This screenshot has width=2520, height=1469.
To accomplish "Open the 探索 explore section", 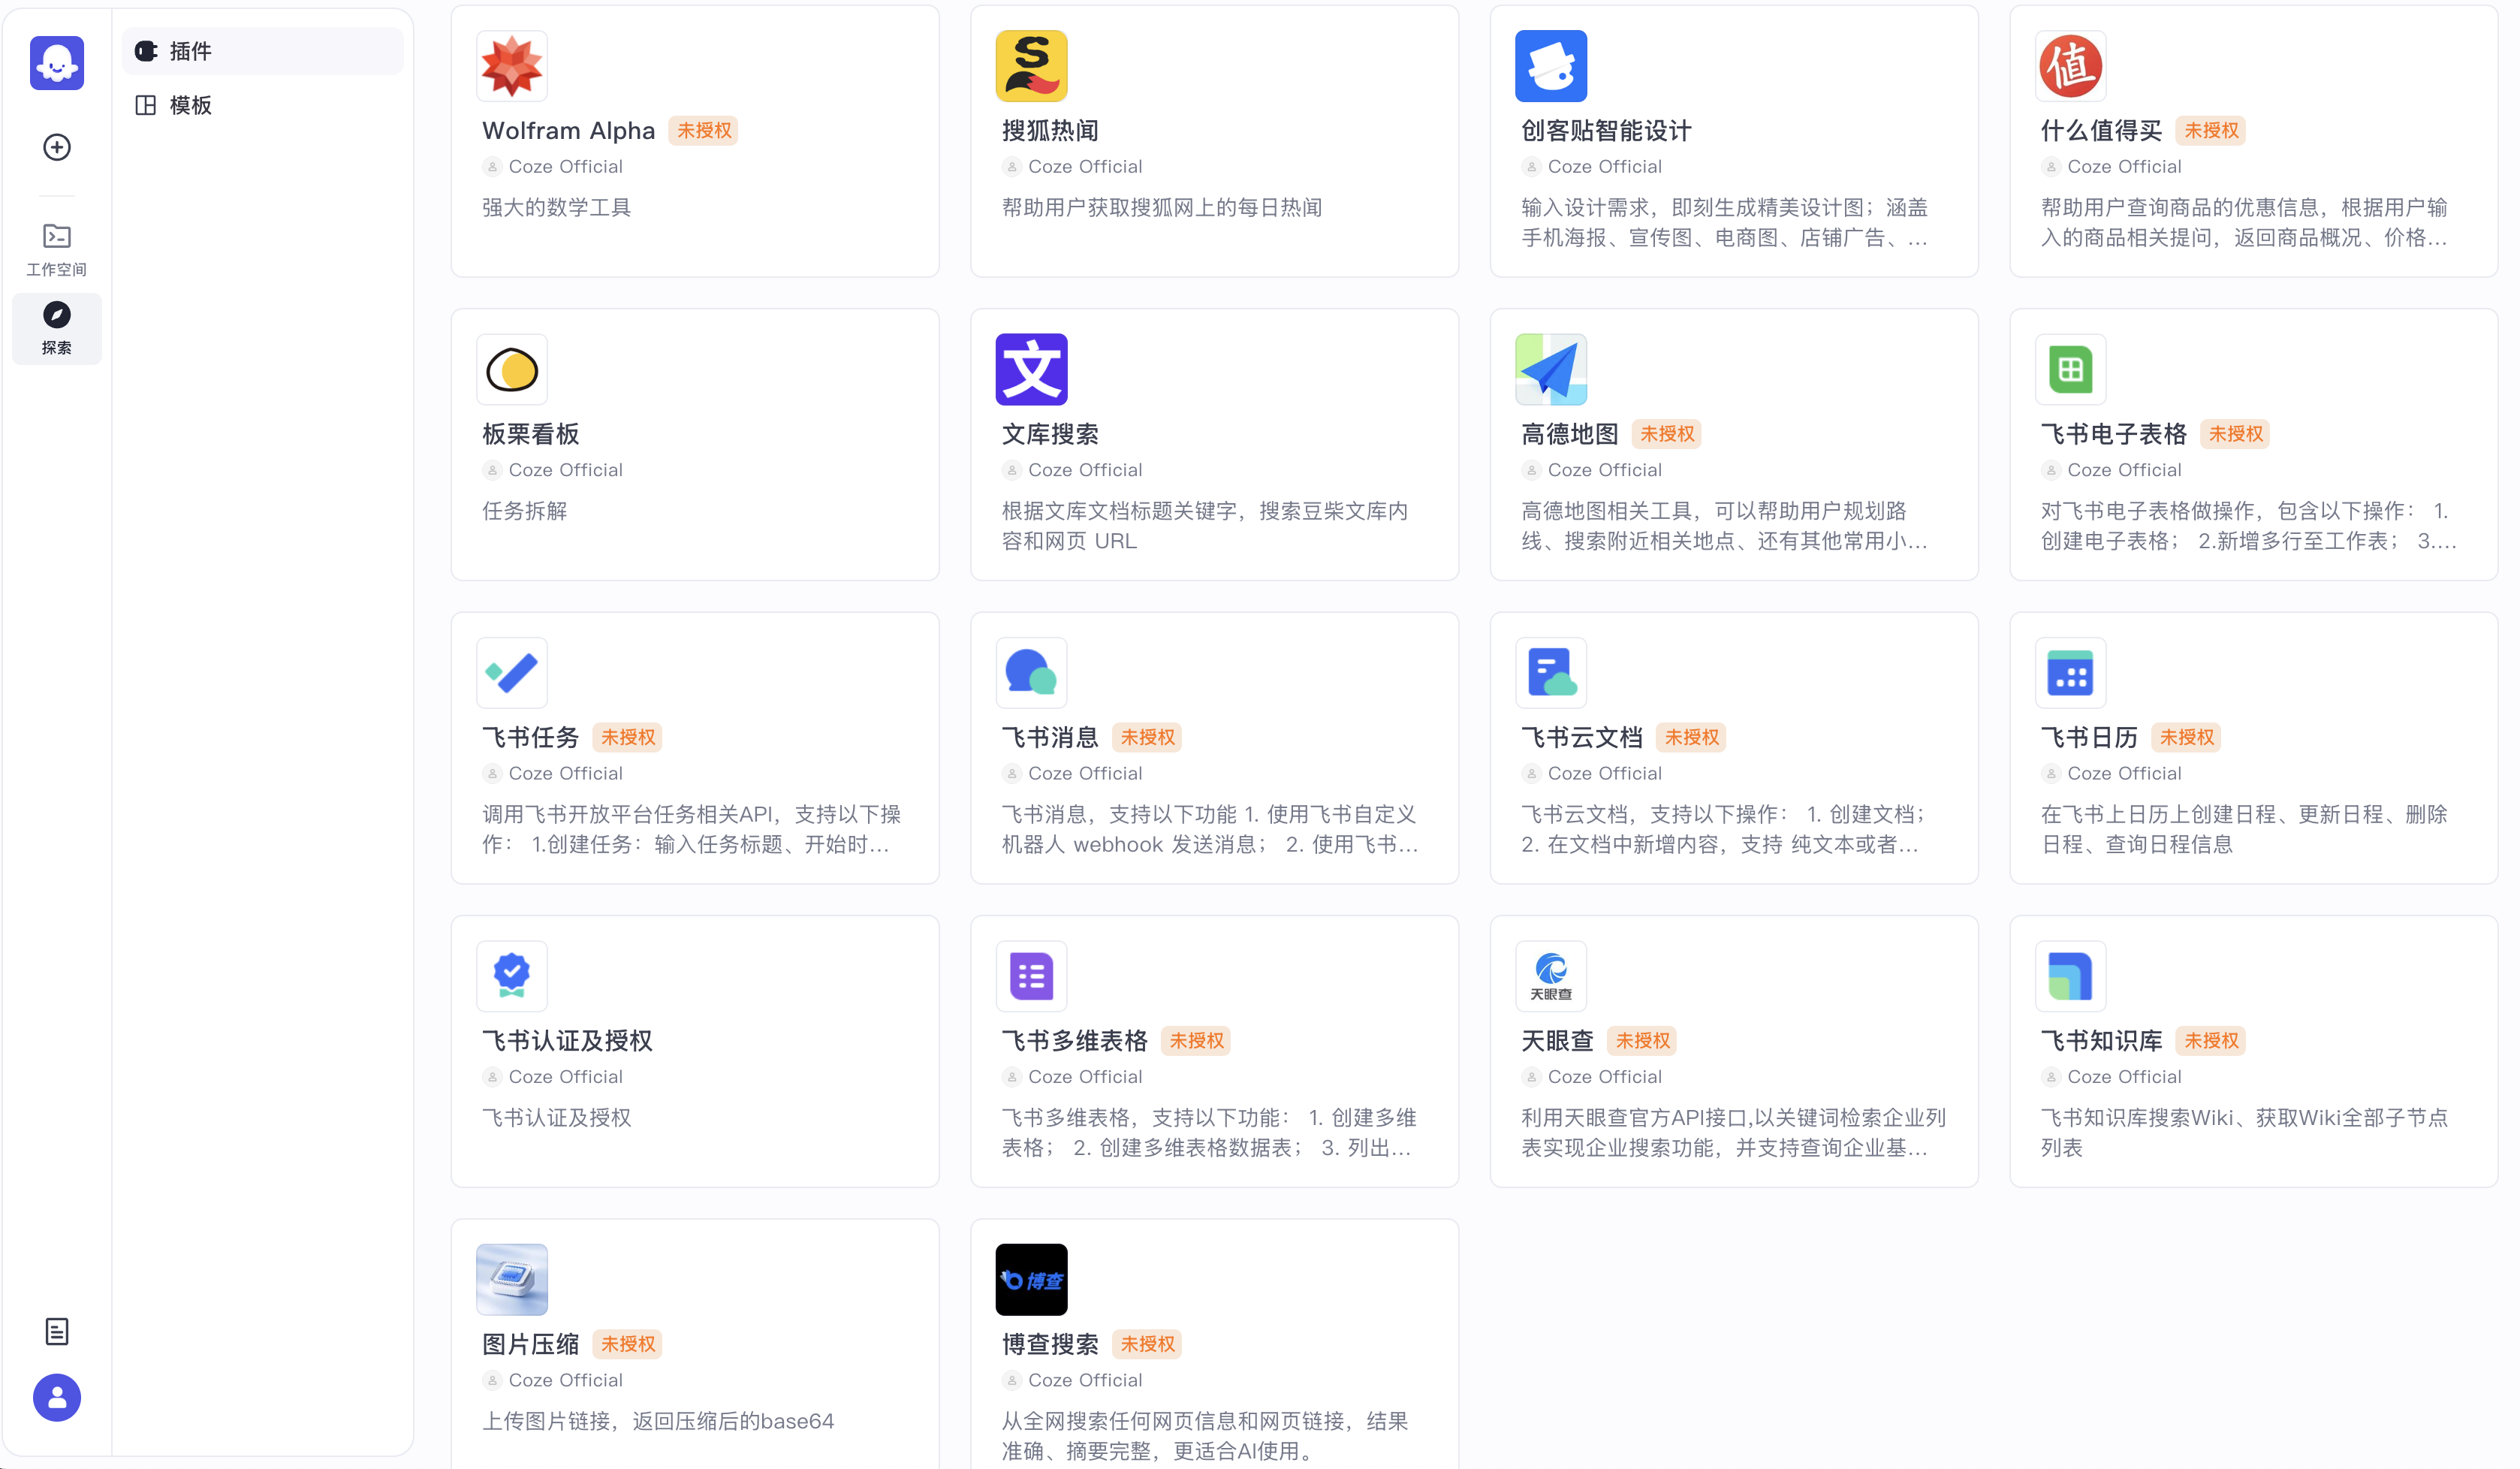I will pos(57,329).
